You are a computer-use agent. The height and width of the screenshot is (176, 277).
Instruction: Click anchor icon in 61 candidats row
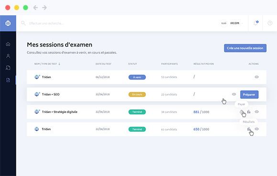(36, 129)
